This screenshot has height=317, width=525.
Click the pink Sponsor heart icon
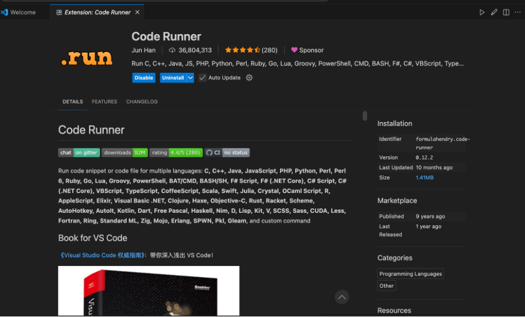click(294, 50)
